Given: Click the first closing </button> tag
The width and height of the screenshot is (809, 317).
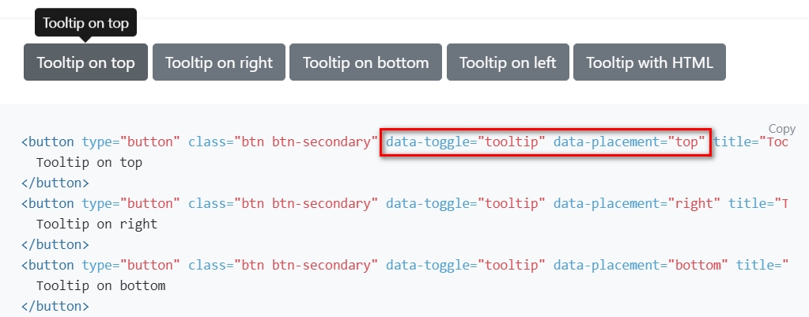Looking at the screenshot, I should point(55,183).
